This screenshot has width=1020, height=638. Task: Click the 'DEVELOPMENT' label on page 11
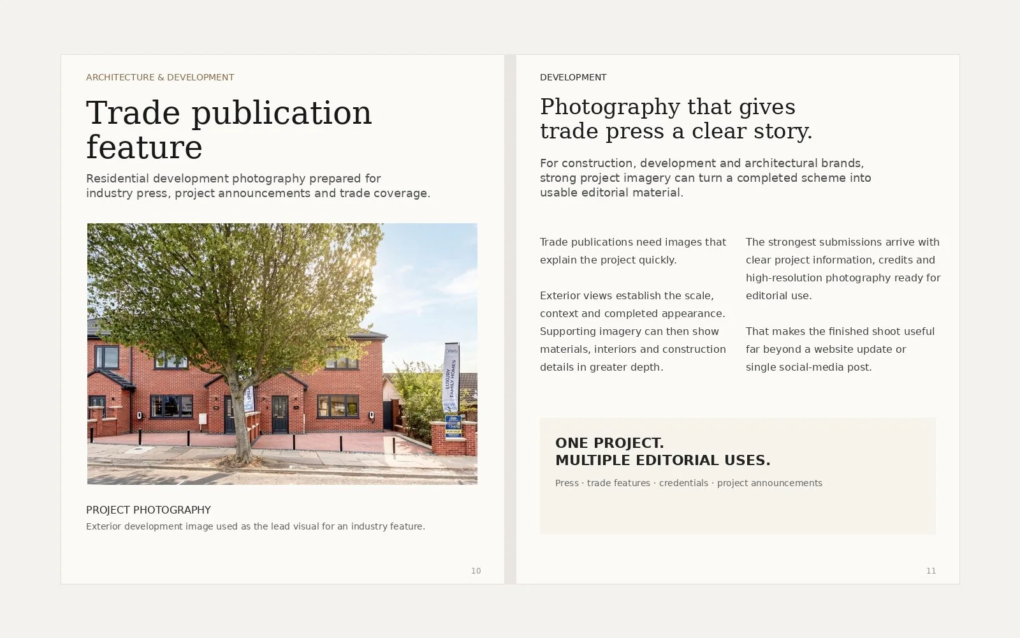(573, 77)
